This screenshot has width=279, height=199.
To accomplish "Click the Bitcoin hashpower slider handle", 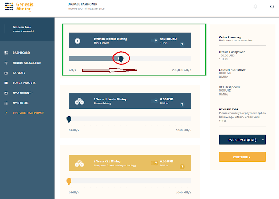I will 121,59.
